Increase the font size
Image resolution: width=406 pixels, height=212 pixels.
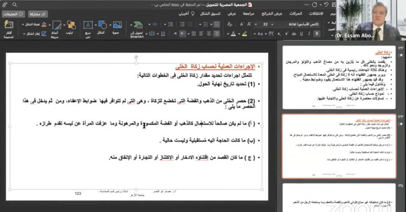[249, 24]
